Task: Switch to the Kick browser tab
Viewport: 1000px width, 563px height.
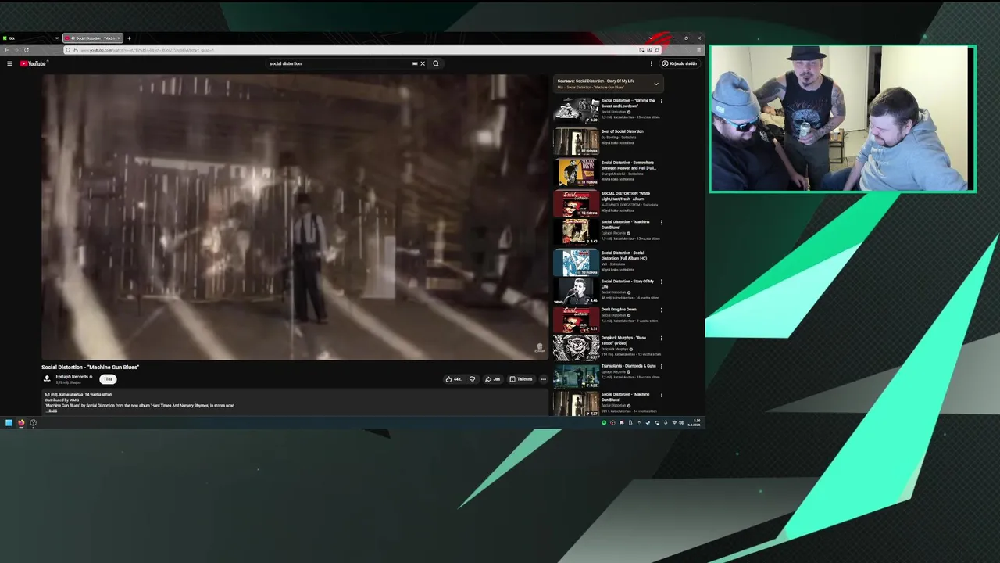Action: [30, 38]
